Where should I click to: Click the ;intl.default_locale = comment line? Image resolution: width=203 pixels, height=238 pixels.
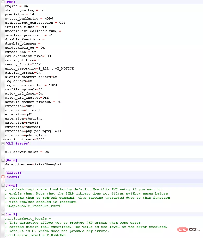click(x=28, y=218)
